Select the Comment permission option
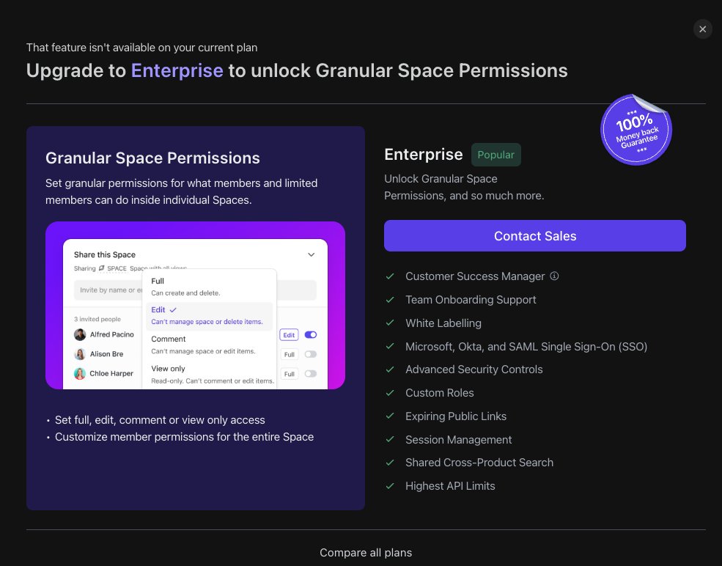Screen dimensions: 722x566 click(209, 345)
